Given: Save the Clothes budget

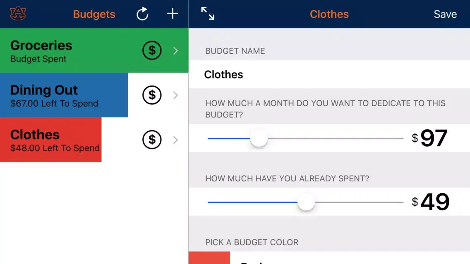Looking at the screenshot, I should (x=445, y=14).
